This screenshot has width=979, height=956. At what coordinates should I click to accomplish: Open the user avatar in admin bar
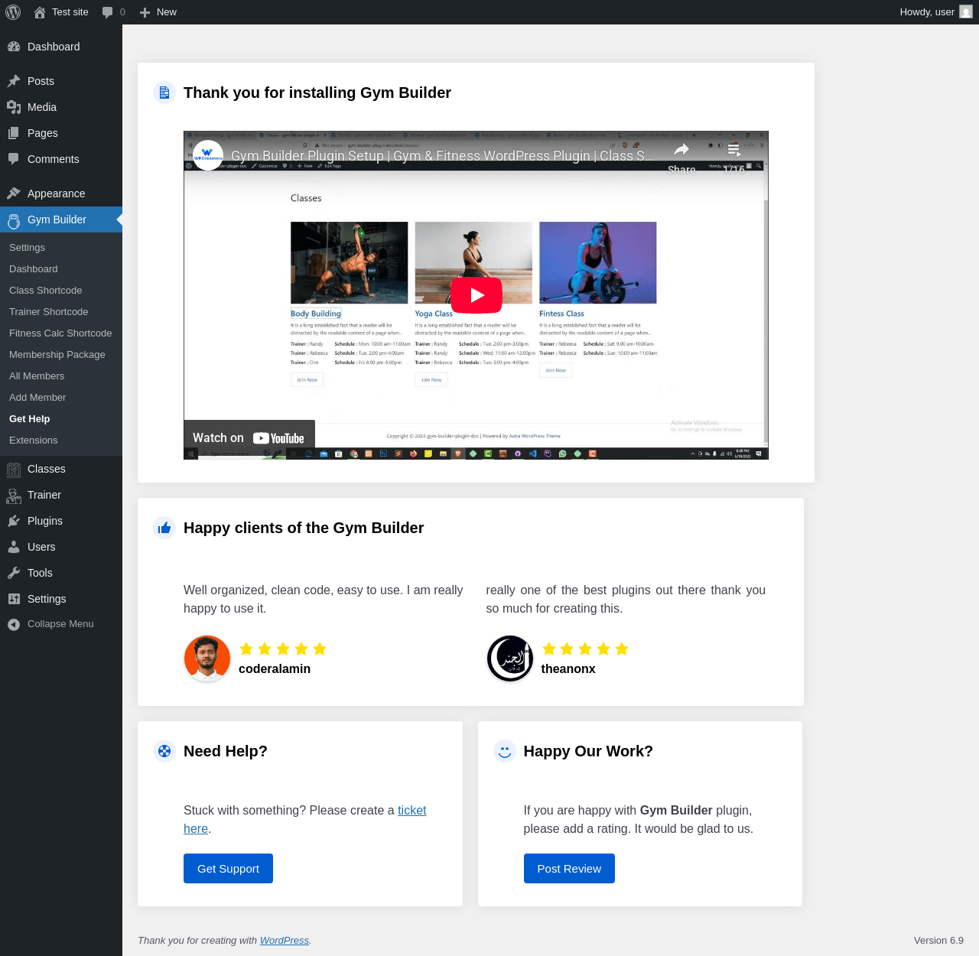966,12
